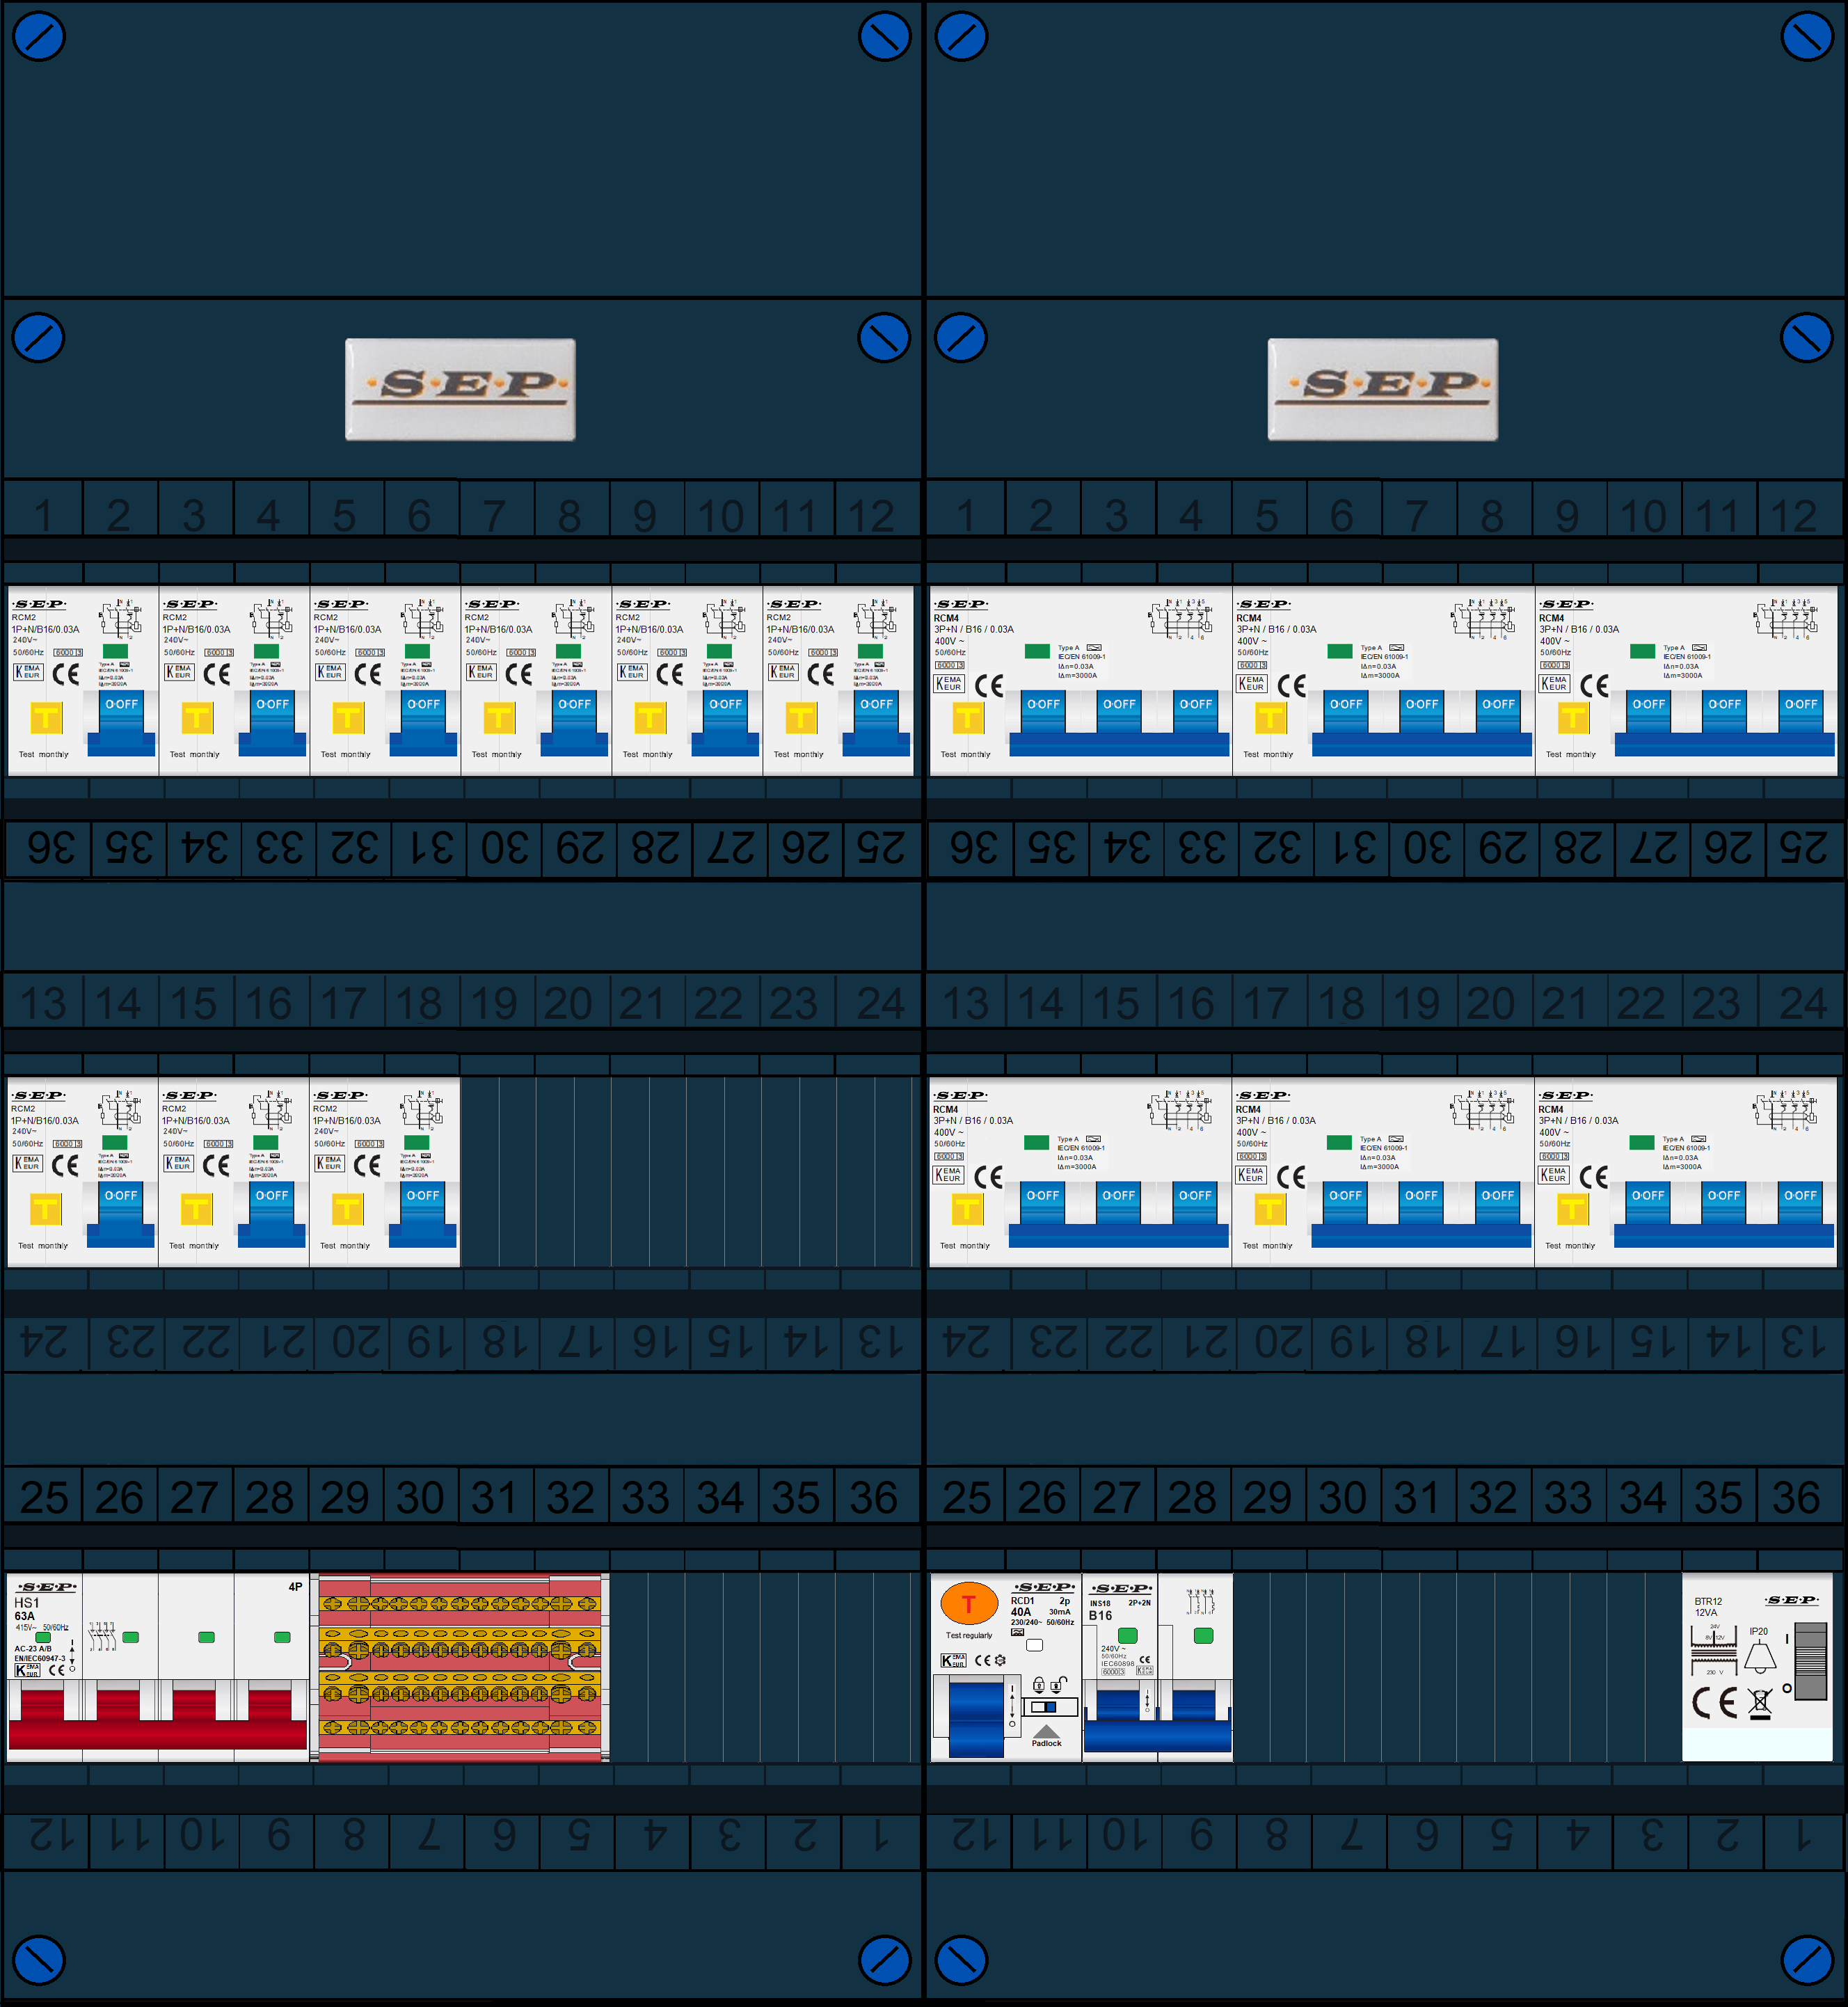The height and width of the screenshot is (2007, 1848).
Task: Click the bottom-left screw of the left panel
Action: 38,1960
